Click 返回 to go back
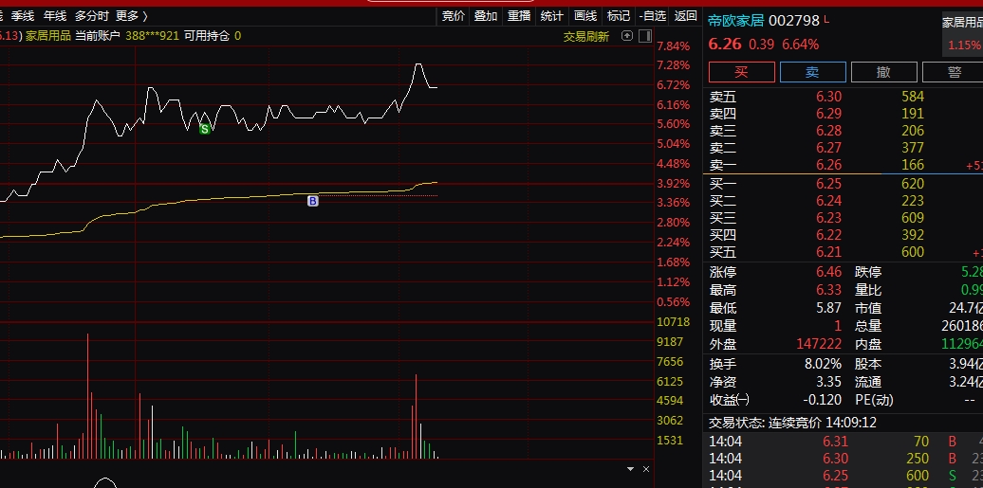The height and width of the screenshot is (488, 983). coord(685,16)
